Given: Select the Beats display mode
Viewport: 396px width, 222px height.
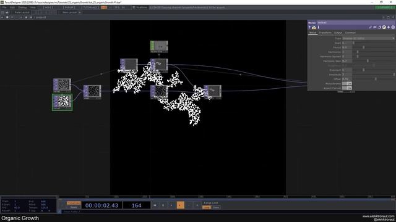Looking at the screenshot, I should click(74, 207).
